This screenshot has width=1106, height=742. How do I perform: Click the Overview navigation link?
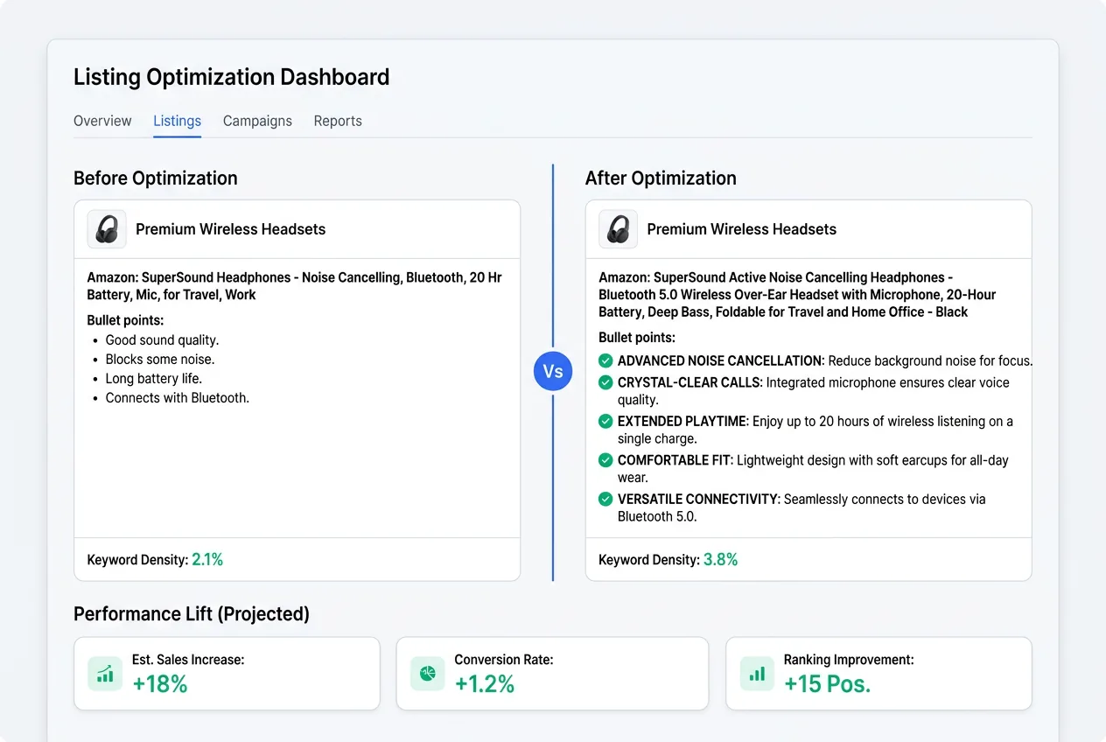pyautogui.click(x=102, y=121)
